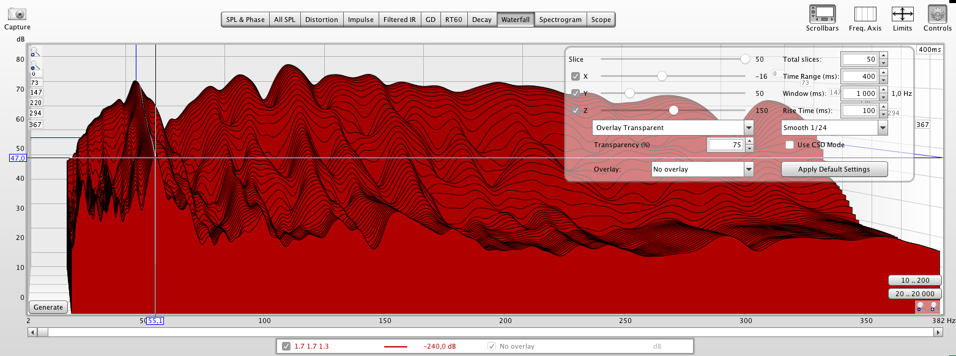This screenshot has width=956, height=356.
Task: Open the No overlay selection dropdown
Action: pos(702,169)
